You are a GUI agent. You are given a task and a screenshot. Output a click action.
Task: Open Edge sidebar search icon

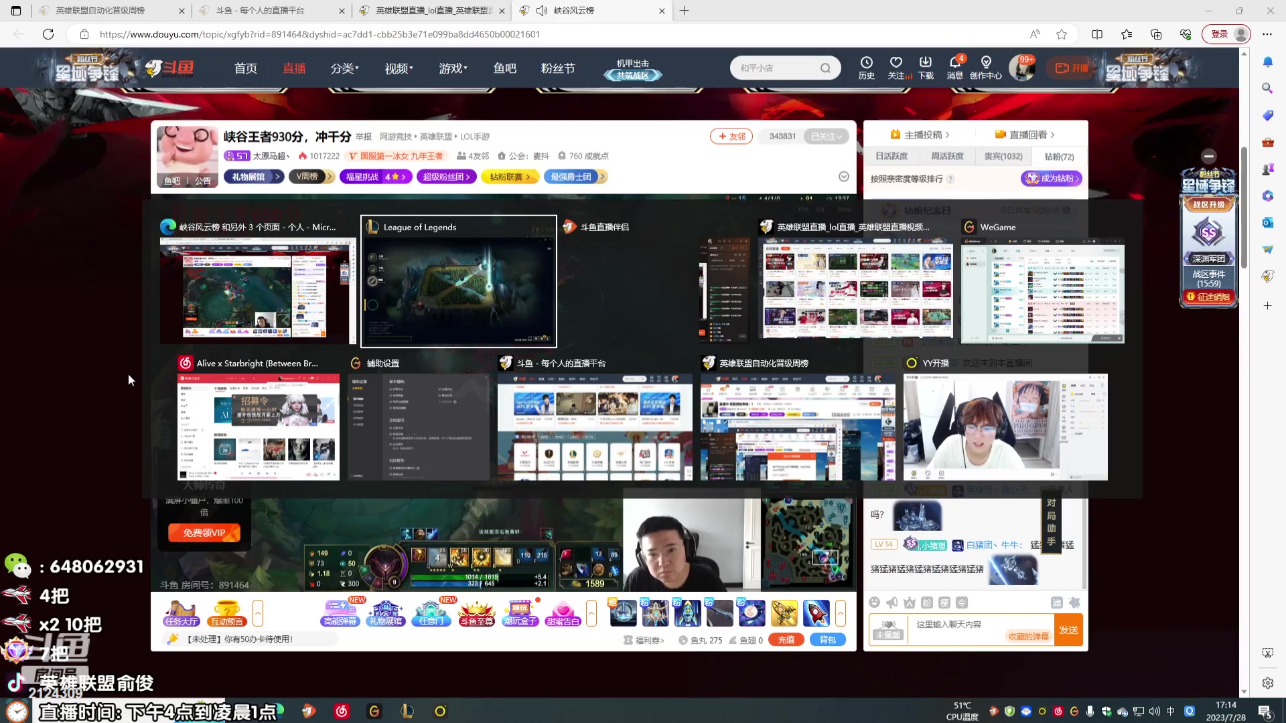point(1267,88)
